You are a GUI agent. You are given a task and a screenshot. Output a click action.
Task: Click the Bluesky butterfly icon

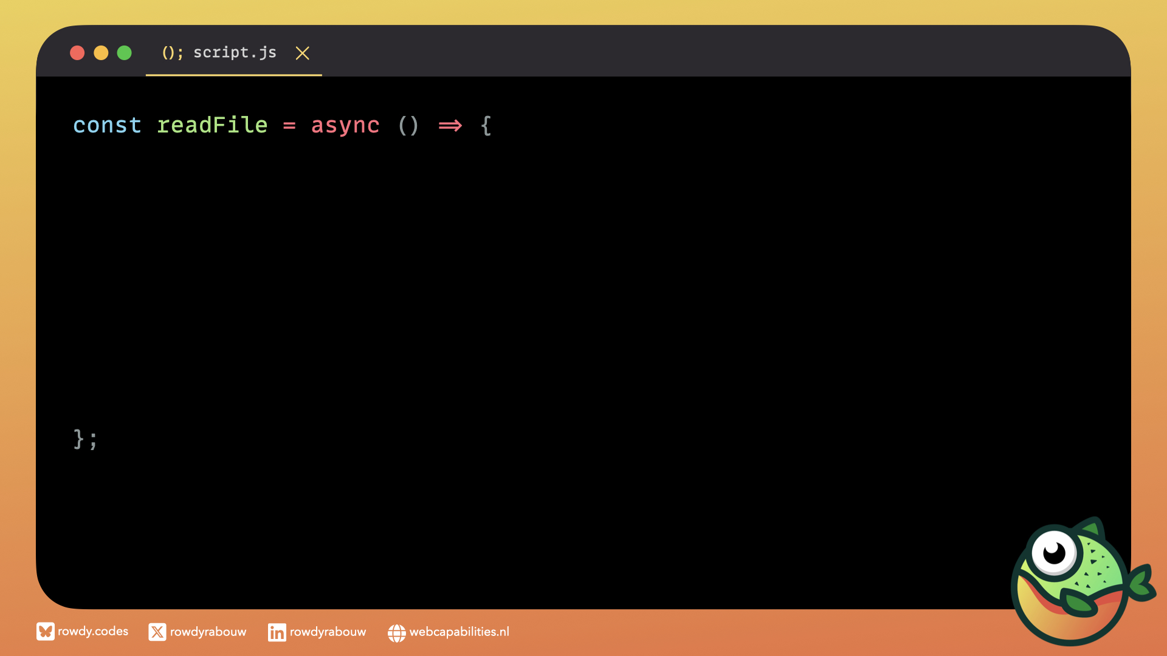45,632
